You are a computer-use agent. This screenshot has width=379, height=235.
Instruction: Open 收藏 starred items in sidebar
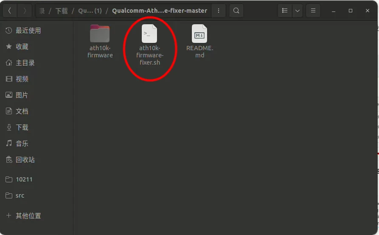[x=22, y=47]
